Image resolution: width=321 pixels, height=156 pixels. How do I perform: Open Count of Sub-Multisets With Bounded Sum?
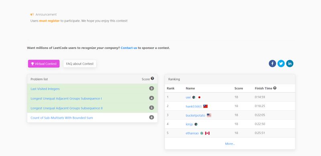click(x=62, y=118)
